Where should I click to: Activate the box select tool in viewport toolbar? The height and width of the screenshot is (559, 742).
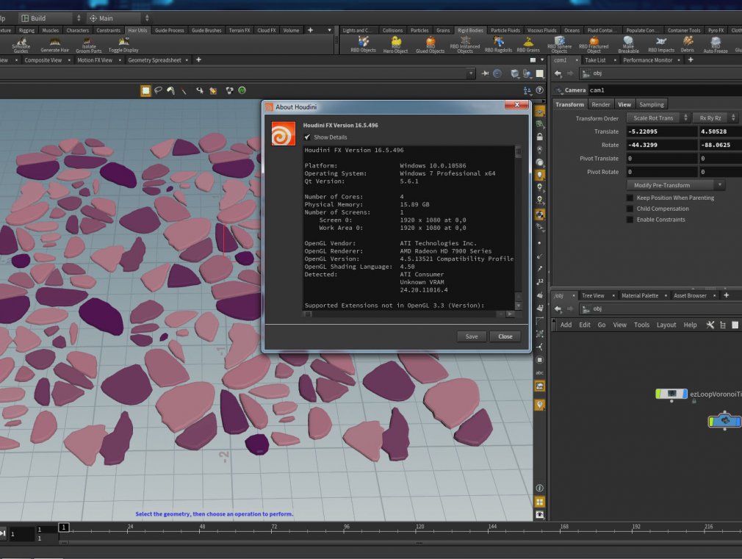coord(145,90)
